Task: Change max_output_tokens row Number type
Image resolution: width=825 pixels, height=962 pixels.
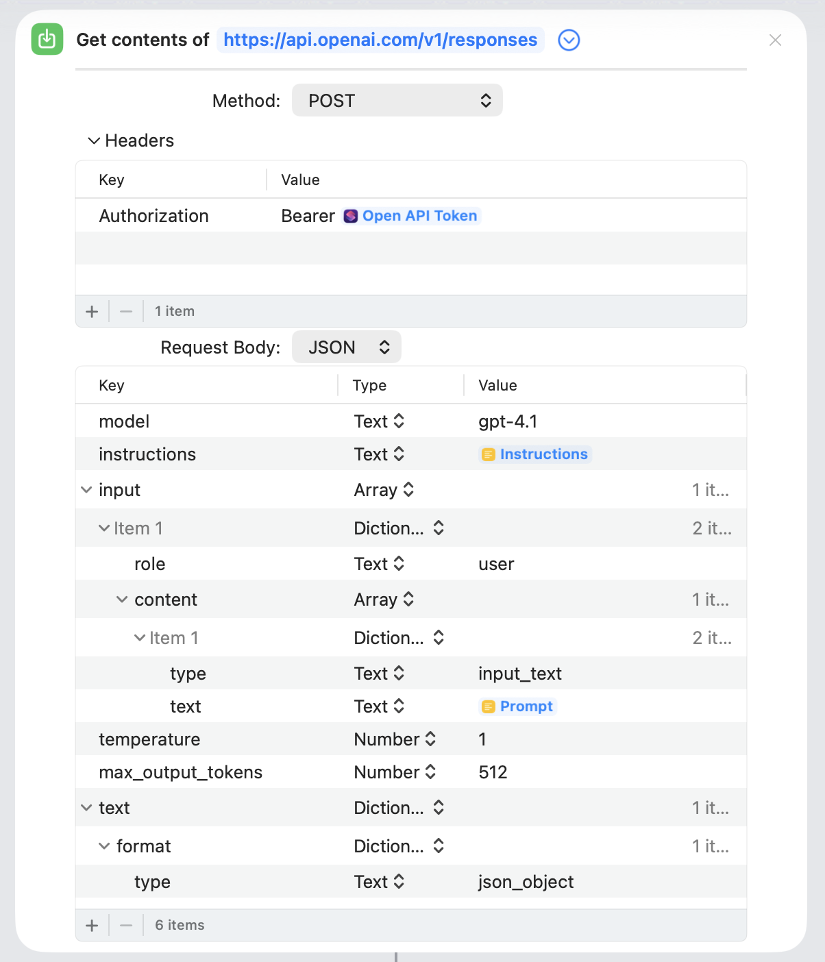Action: point(395,772)
